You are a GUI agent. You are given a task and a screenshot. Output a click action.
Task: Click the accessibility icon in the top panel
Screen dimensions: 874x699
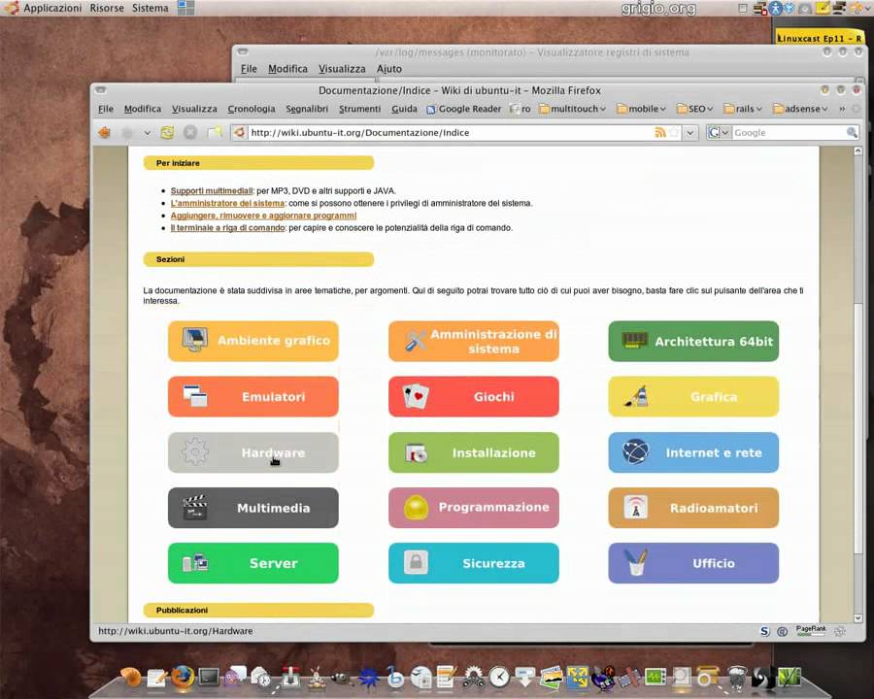click(775, 8)
